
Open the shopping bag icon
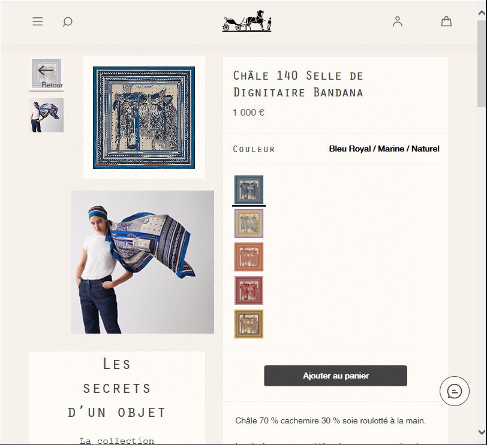446,22
